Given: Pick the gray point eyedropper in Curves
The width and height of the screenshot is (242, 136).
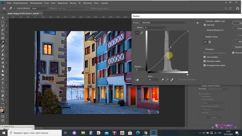Looking at the screenshot, I should [167, 80].
